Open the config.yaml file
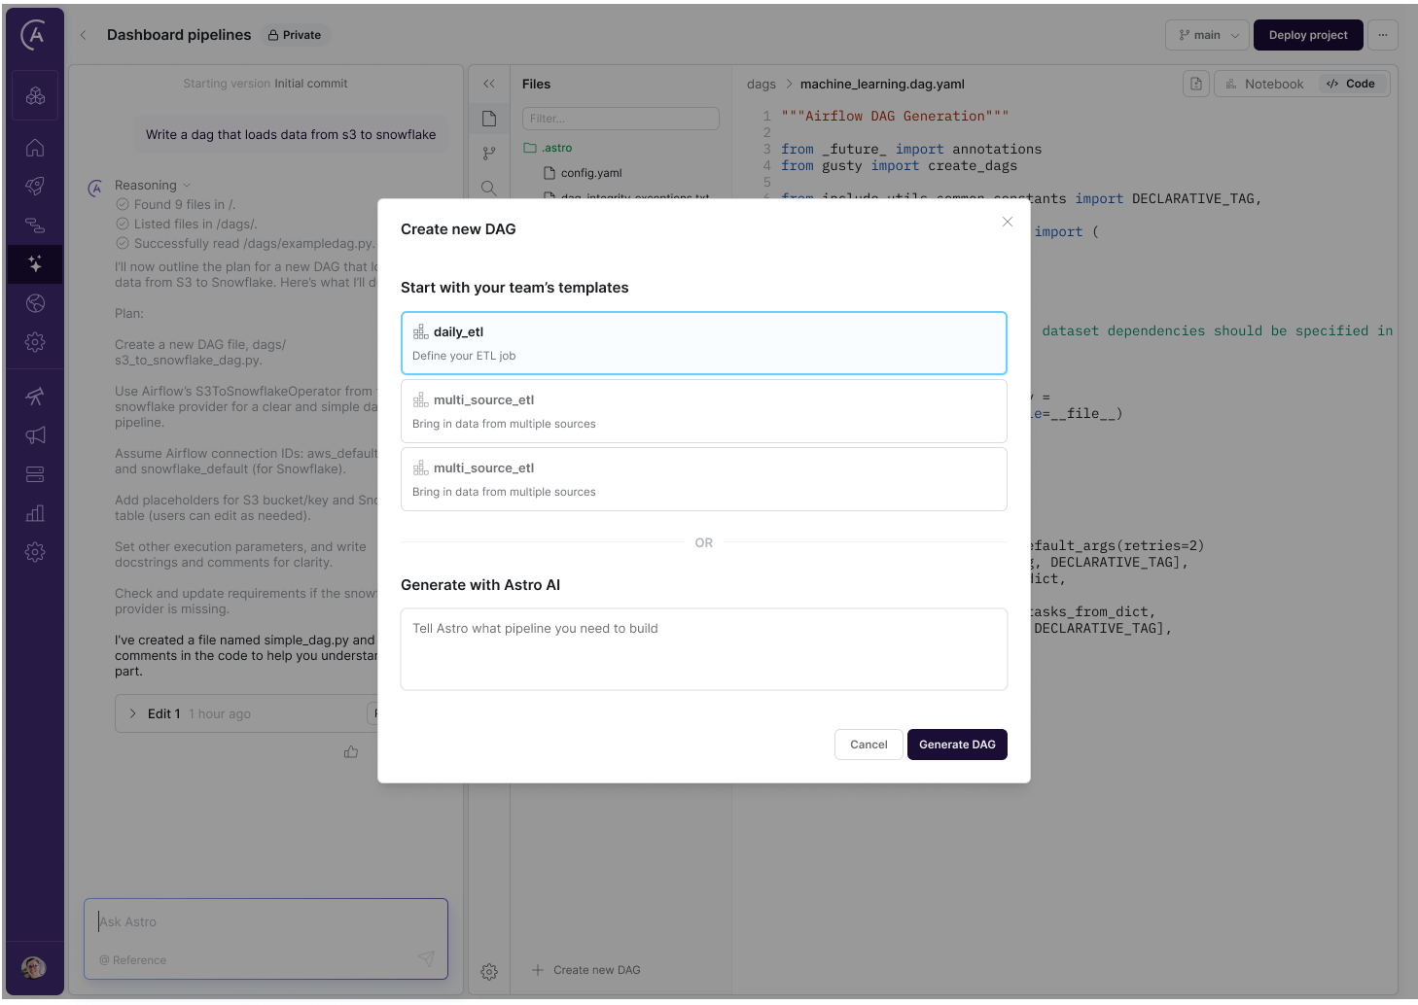Image resolution: width=1418 pixels, height=1005 pixels. click(583, 173)
